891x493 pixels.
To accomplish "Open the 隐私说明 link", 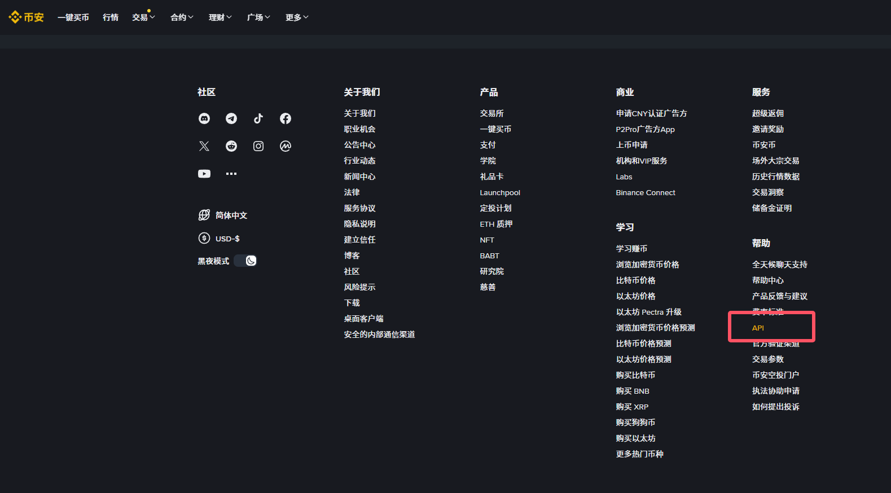I will click(x=359, y=224).
